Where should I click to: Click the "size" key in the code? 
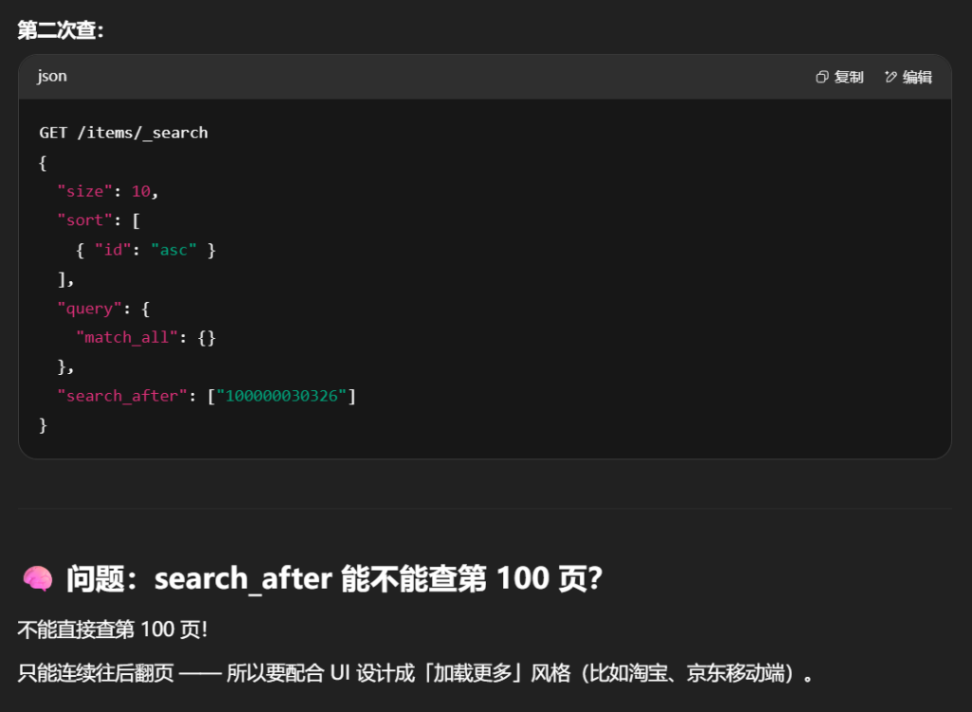[x=84, y=191]
